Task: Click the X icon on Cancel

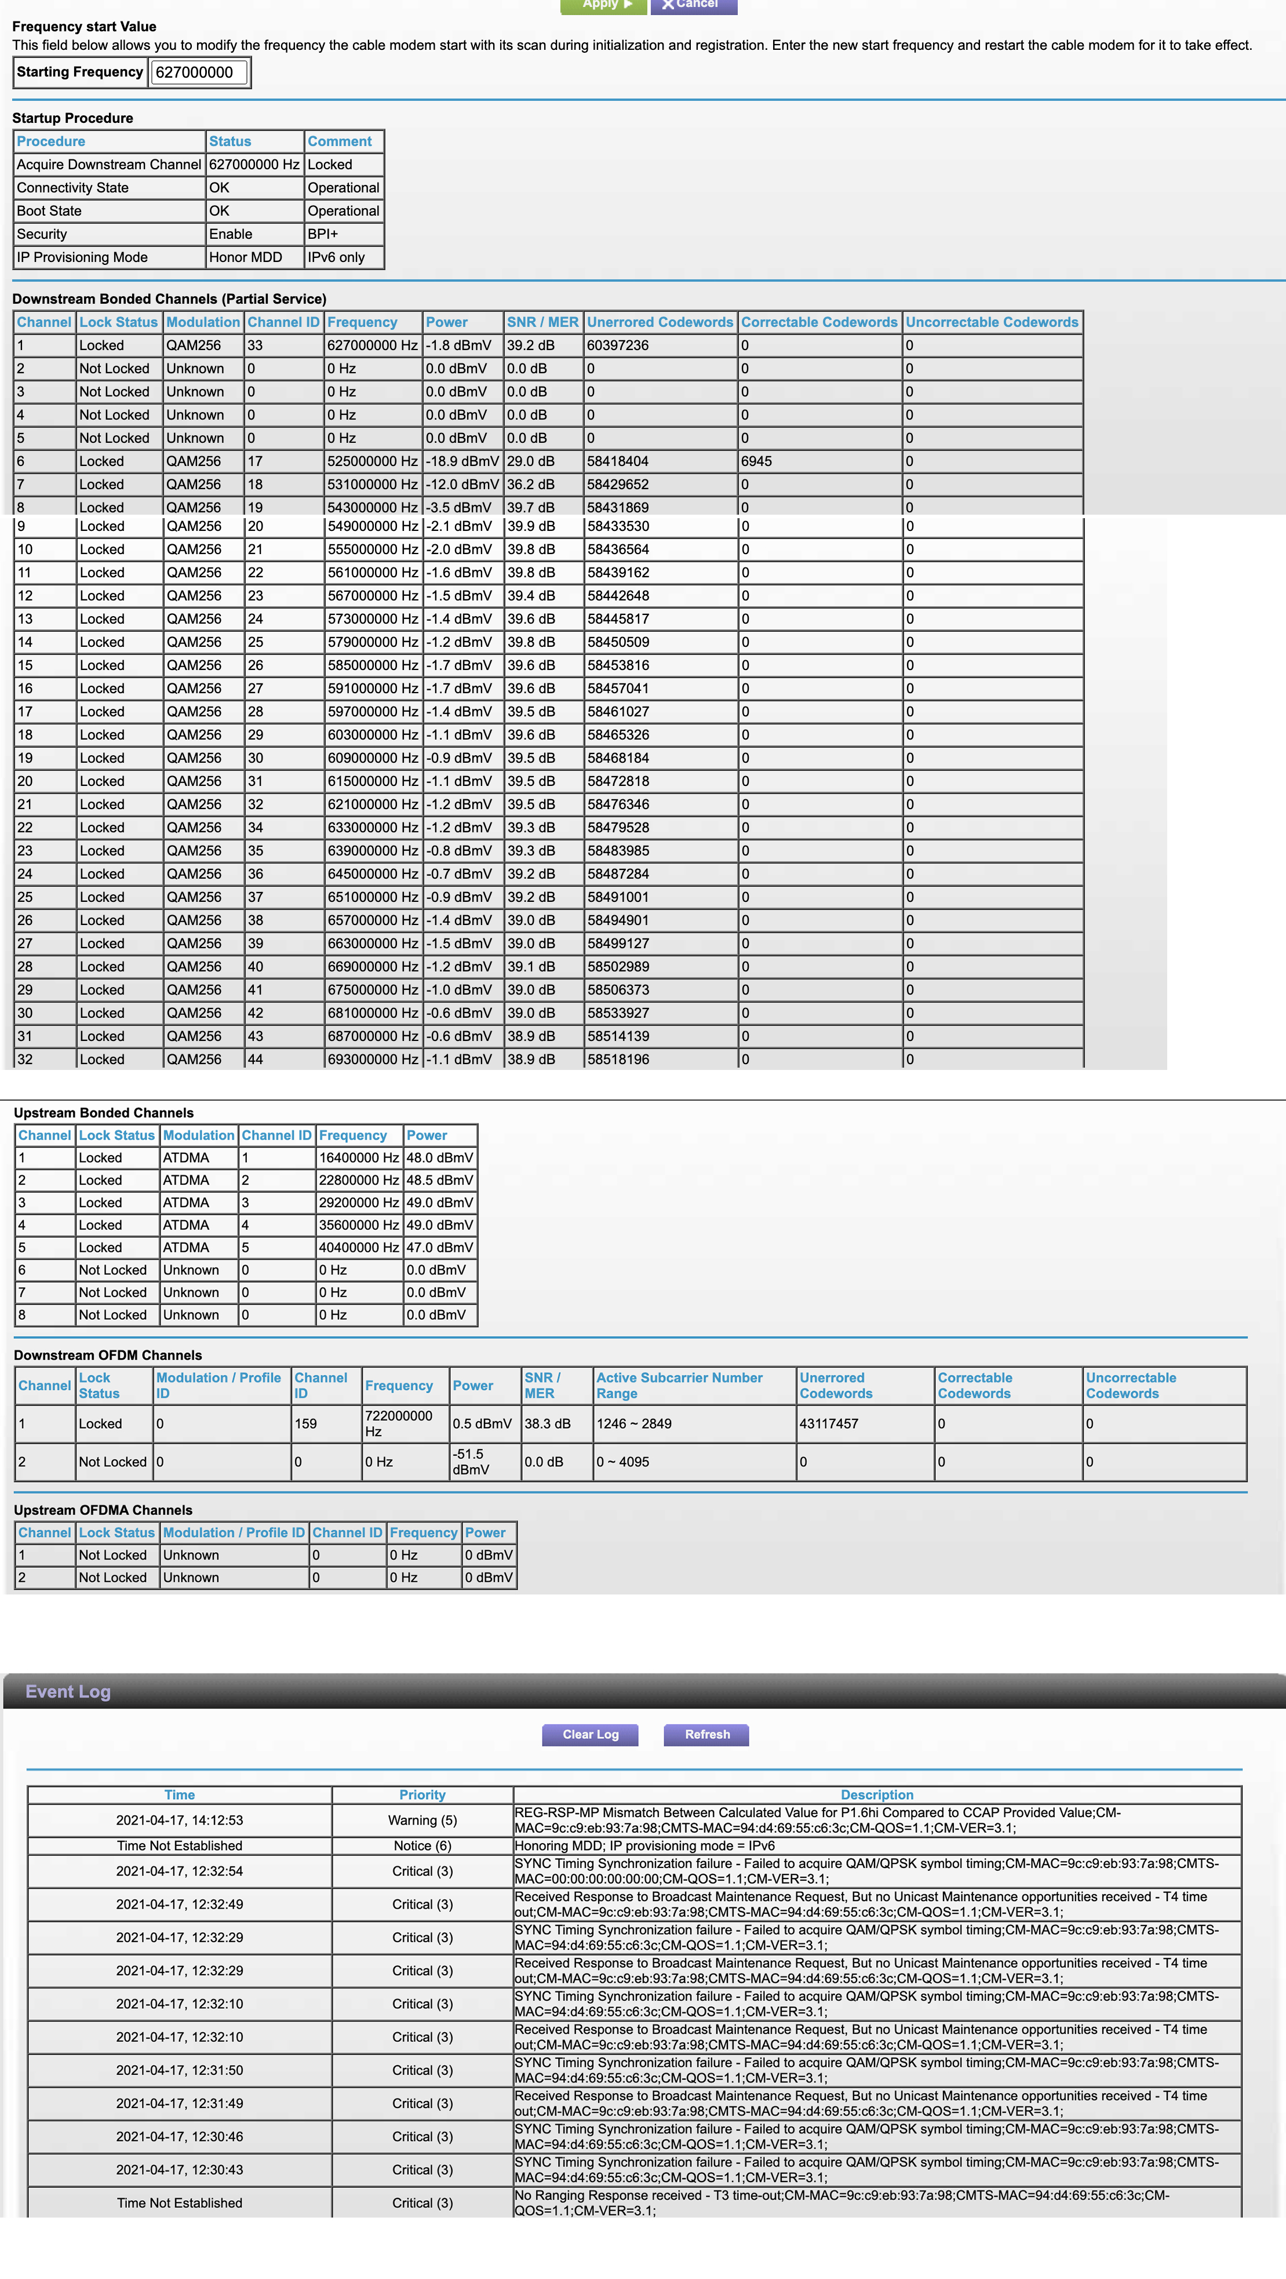Action: (x=668, y=5)
